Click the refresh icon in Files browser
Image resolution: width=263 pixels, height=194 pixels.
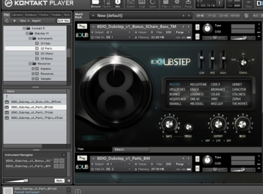[7, 21]
